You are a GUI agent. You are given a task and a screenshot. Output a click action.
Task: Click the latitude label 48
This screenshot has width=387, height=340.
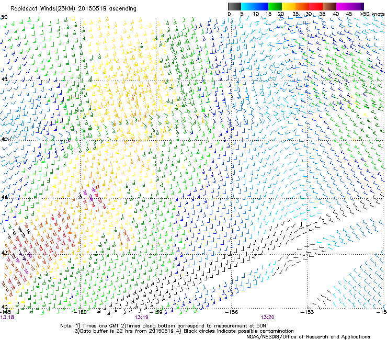click(x=4, y=80)
